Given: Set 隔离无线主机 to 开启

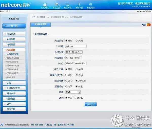Looking at the screenshot, I should [66, 75].
